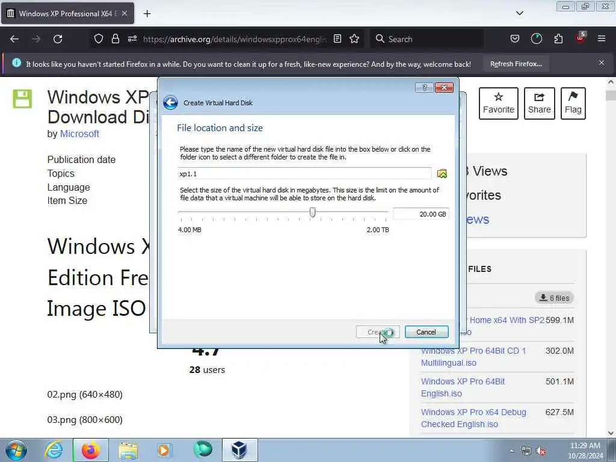Viewport: 616px width, 462px height.
Task: Click the 03.png (800×600) text
Action: point(85,419)
